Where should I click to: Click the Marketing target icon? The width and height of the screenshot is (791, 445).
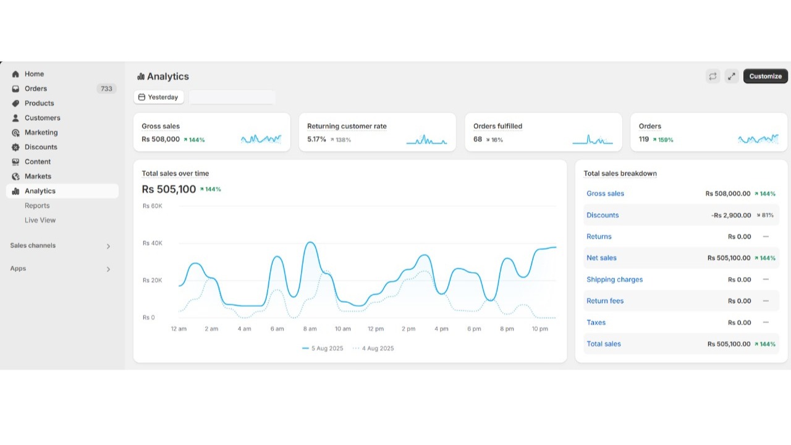[x=15, y=133]
